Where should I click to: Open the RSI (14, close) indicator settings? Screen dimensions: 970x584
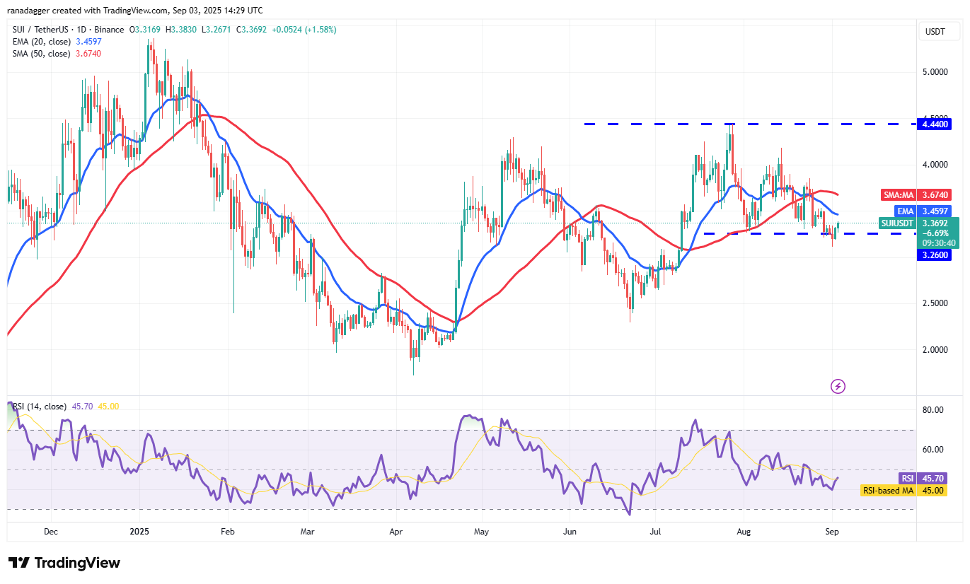coord(39,407)
